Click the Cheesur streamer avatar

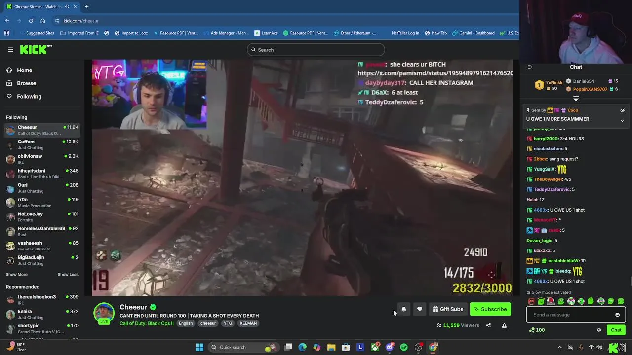tap(104, 314)
